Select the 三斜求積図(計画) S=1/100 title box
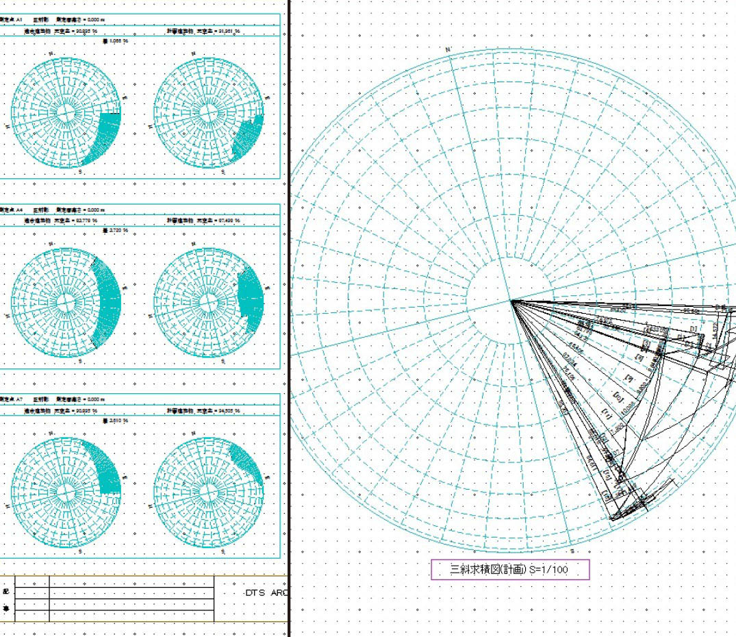This screenshot has height=637, width=736. (x=510, y=569)
